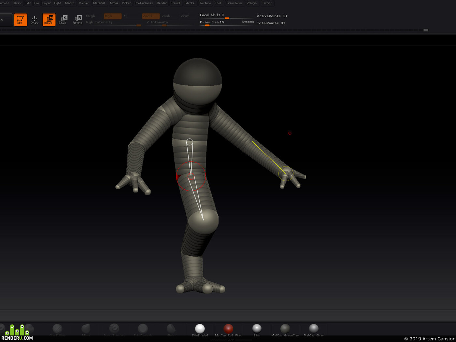
Task: Select the MatCap Gray material
Action: (314, 329)
